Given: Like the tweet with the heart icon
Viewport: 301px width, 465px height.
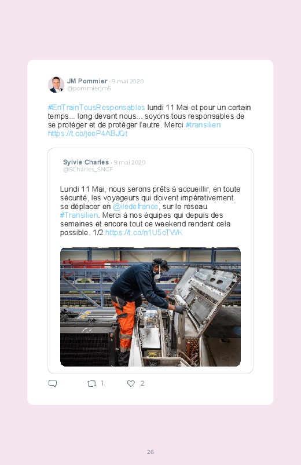Looking at the screenshot, I should tap(131, 383).
